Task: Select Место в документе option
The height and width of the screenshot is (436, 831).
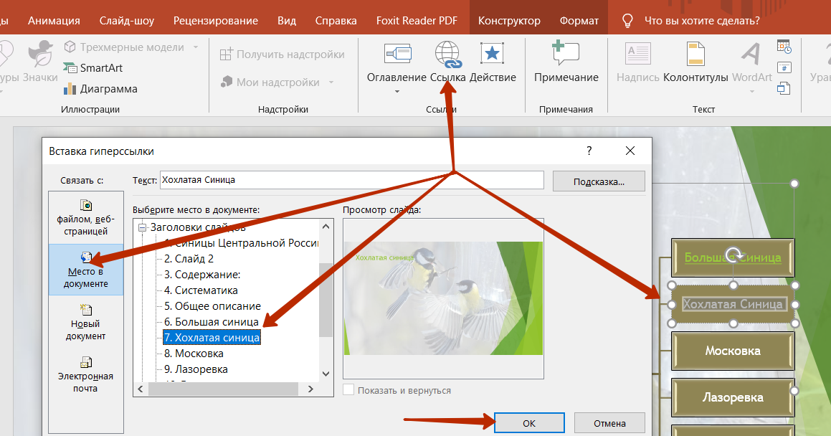Action: (86, 270)
